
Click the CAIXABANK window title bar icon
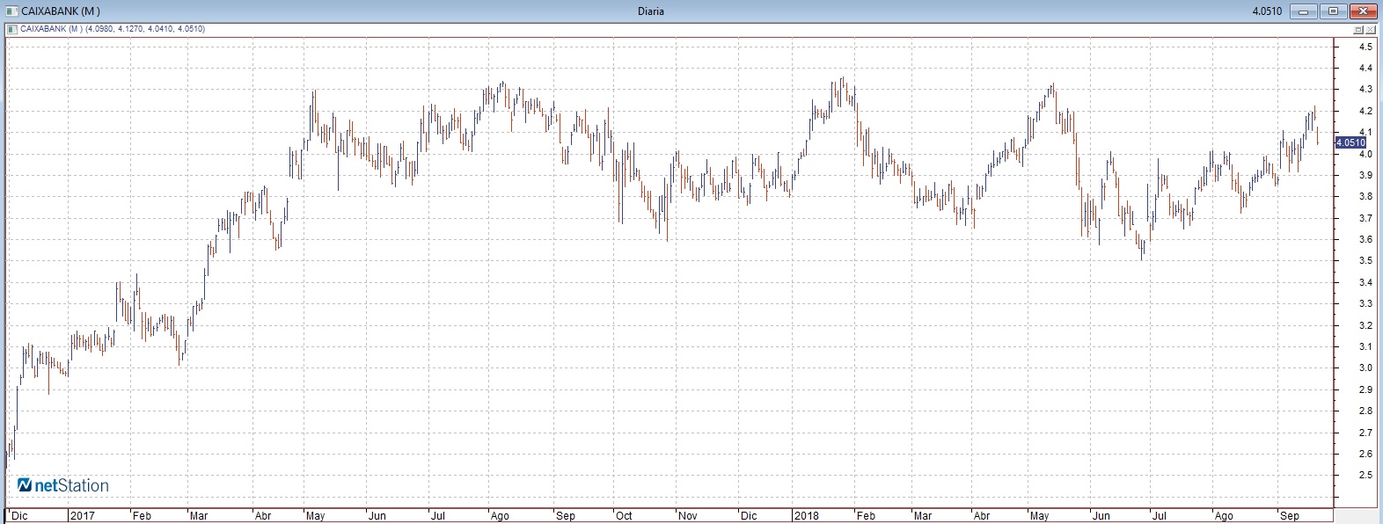pos(9,11)
